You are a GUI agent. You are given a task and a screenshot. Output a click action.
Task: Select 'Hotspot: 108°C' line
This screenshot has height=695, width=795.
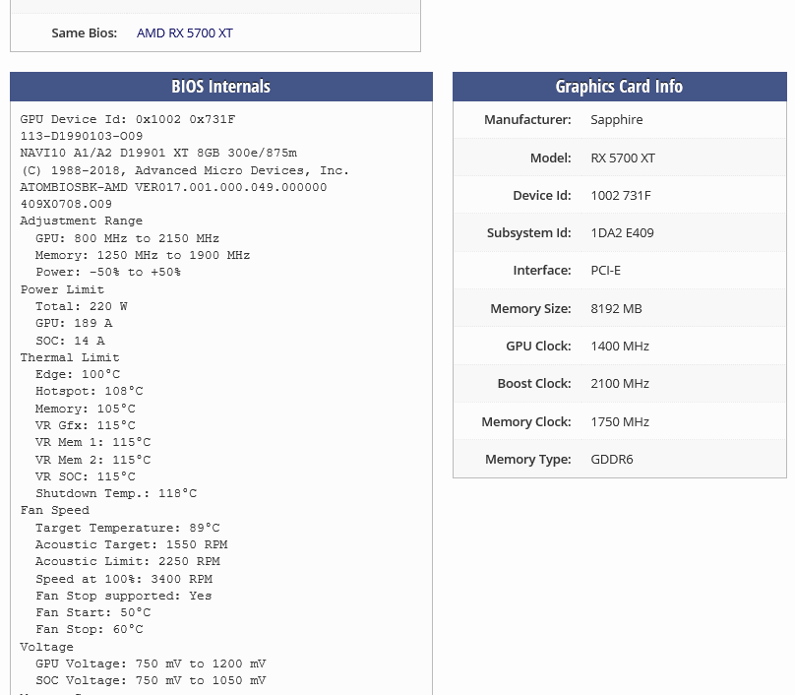pyautogui.click(x=90, y=391)
